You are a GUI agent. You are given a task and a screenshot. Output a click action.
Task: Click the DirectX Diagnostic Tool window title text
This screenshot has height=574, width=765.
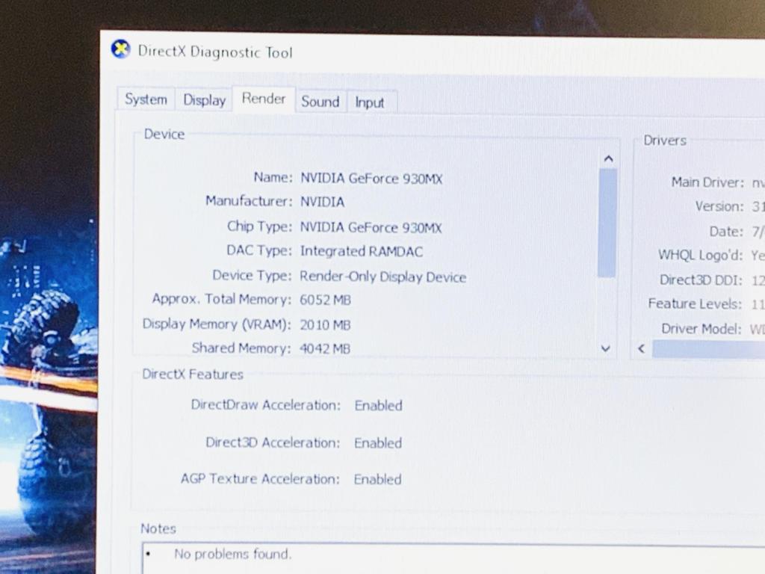tap(215, 52)
